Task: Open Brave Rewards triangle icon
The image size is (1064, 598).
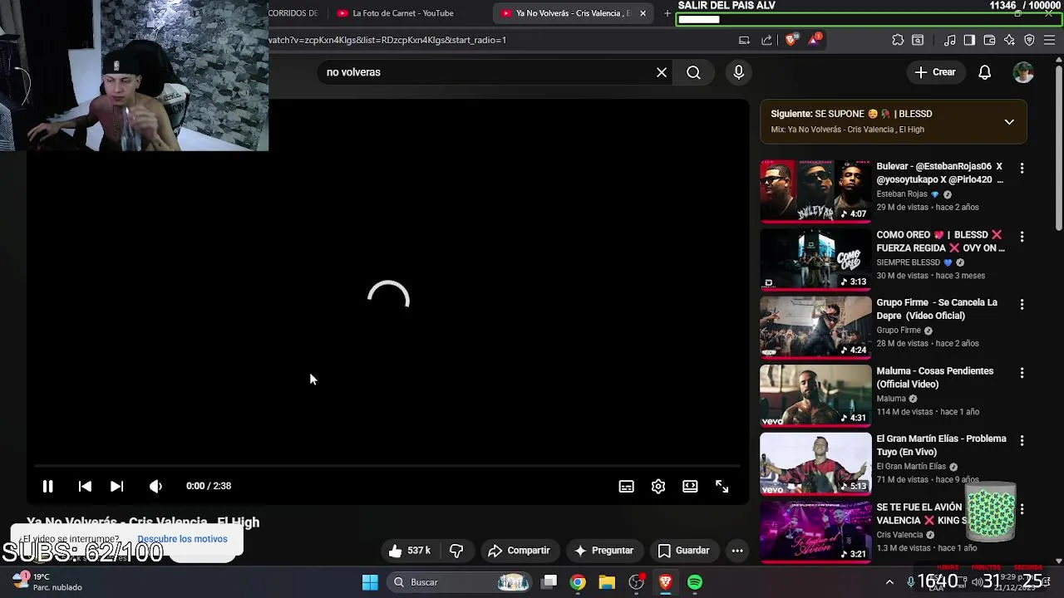Action: coord(814,40)
